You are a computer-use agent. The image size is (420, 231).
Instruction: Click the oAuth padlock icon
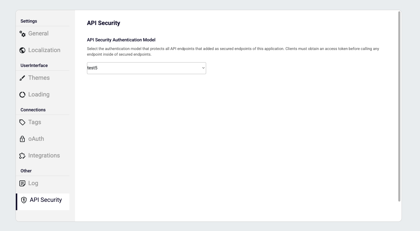tap(22, 139)
